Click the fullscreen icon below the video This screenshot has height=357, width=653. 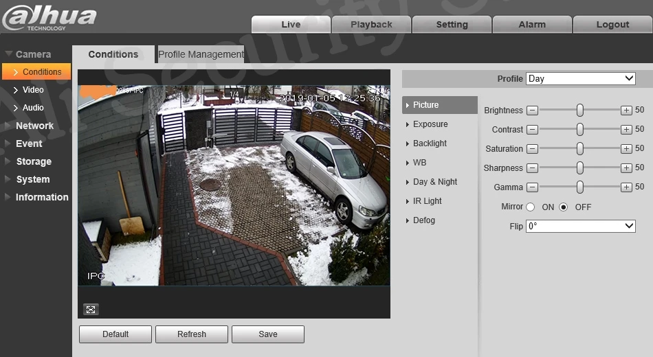[91, 309]
